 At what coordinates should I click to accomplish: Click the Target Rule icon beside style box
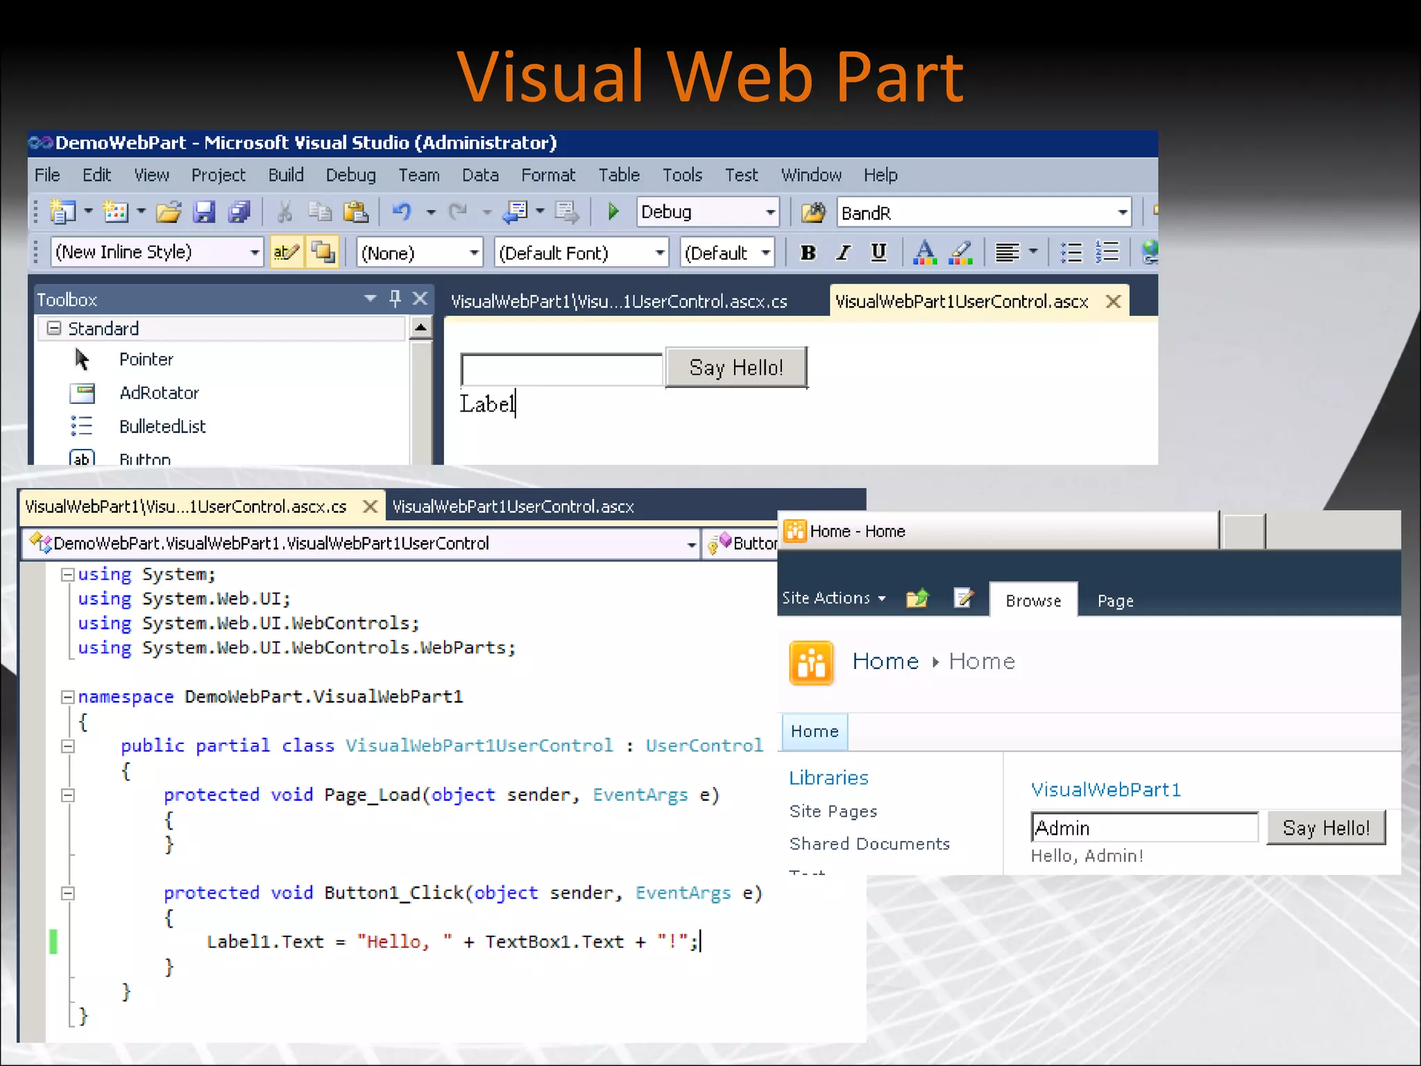point(323,252)
